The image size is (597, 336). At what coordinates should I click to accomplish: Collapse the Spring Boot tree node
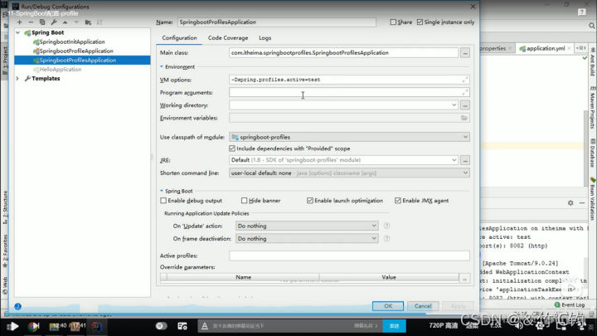click(x=18, y=32)
